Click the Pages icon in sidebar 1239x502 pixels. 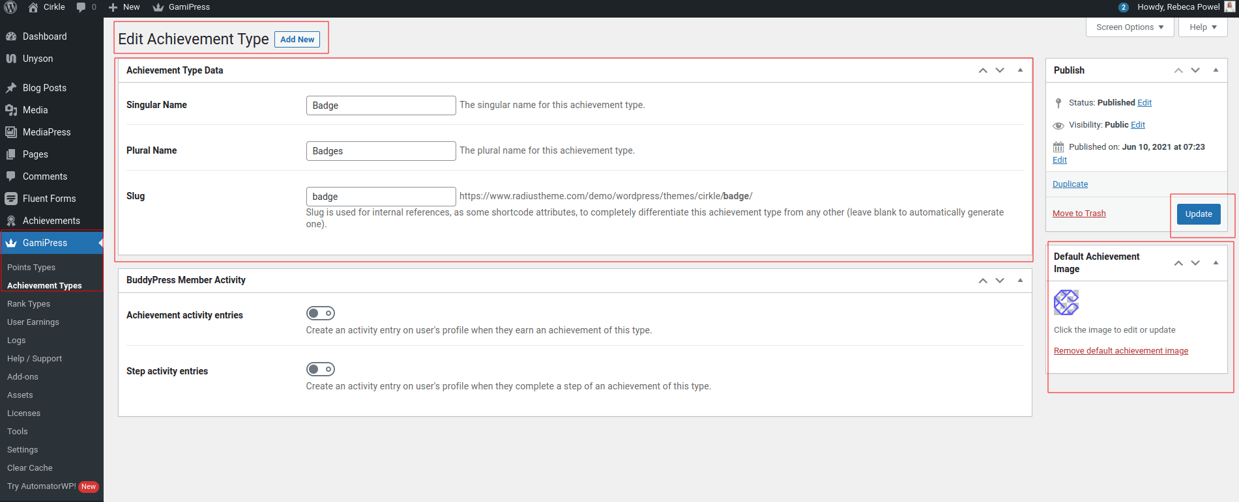[x=11, y=154]
